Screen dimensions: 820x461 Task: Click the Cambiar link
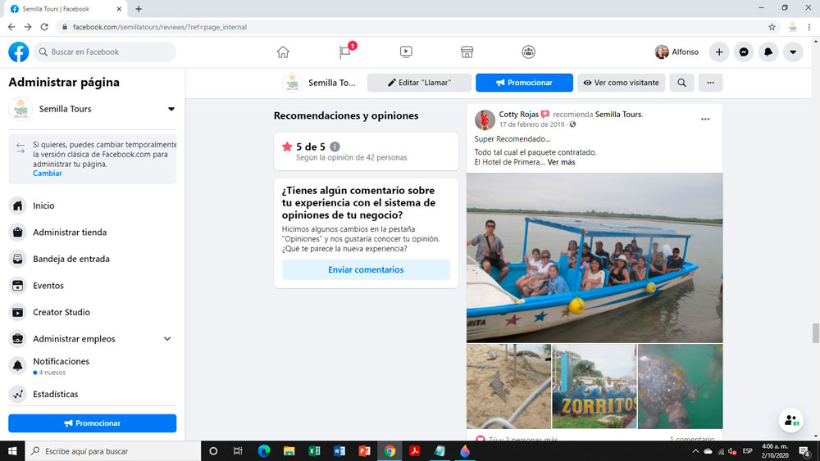(x=47, y=174)
